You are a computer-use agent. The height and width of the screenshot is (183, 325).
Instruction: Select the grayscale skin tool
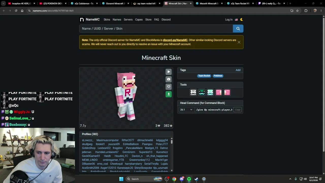point(193,92)
